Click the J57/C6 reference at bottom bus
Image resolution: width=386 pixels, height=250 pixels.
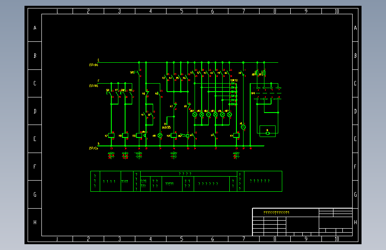(93, 148)
